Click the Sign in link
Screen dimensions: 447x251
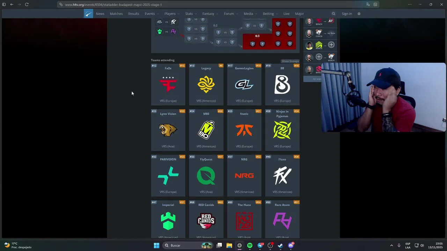pos(347,14)
